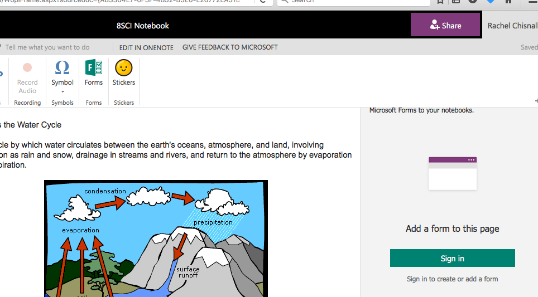
Task: Expand the Symbol dropdown arrow
Action: (x=63, y=91)
